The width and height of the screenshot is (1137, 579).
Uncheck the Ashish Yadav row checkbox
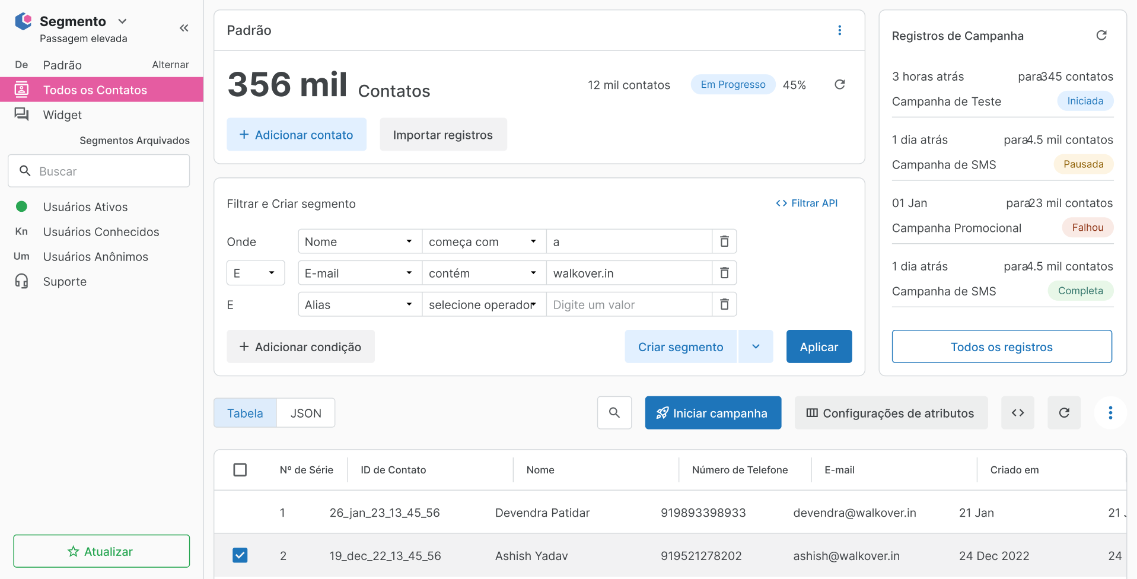[x=240, y=555]
